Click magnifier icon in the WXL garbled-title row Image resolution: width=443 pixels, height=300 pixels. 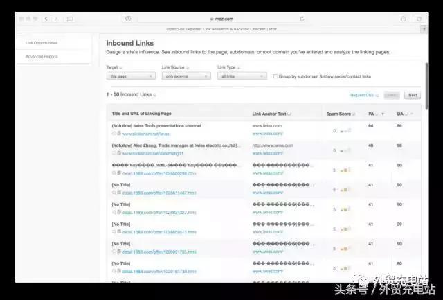(114, 173)
